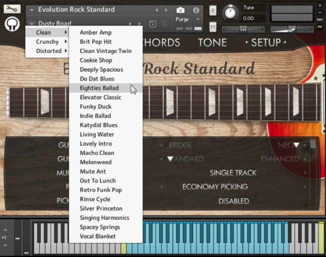
Task: Choose ENHANCED guitar option
Action: click(280, 159)
